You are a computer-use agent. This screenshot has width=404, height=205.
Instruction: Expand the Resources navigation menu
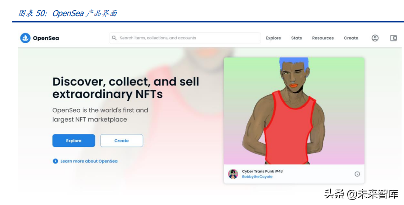(x=323, y=38)
